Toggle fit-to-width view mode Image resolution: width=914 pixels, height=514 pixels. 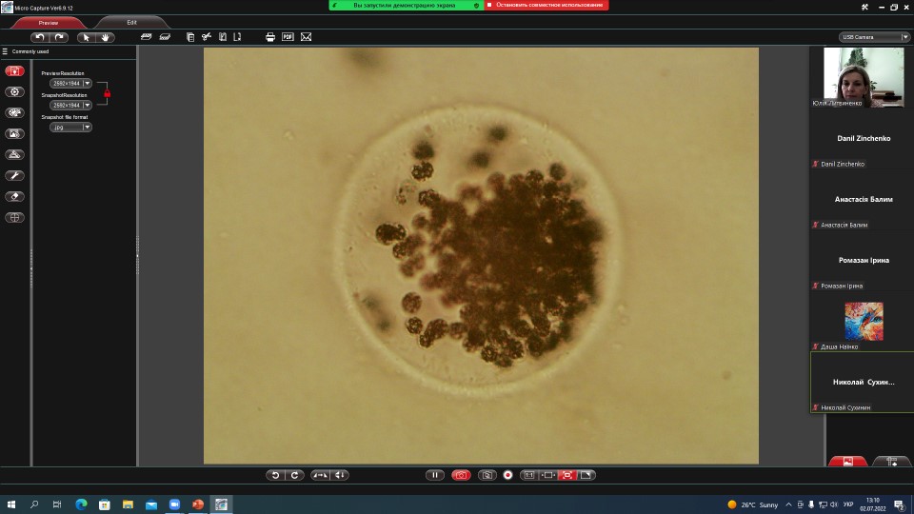pos(548,475)
